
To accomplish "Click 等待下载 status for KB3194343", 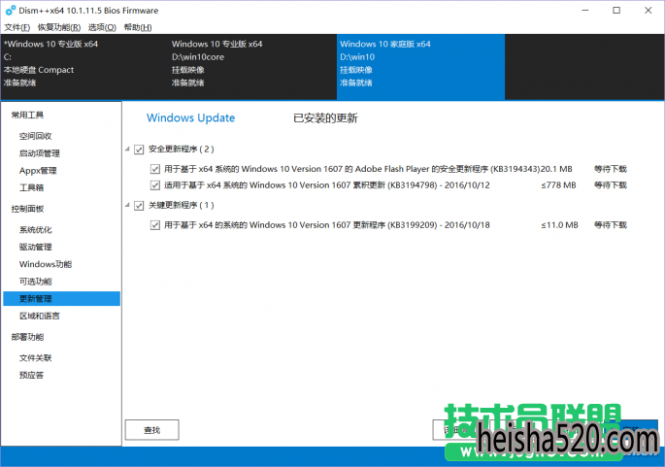I will click(x=611, y=169).
